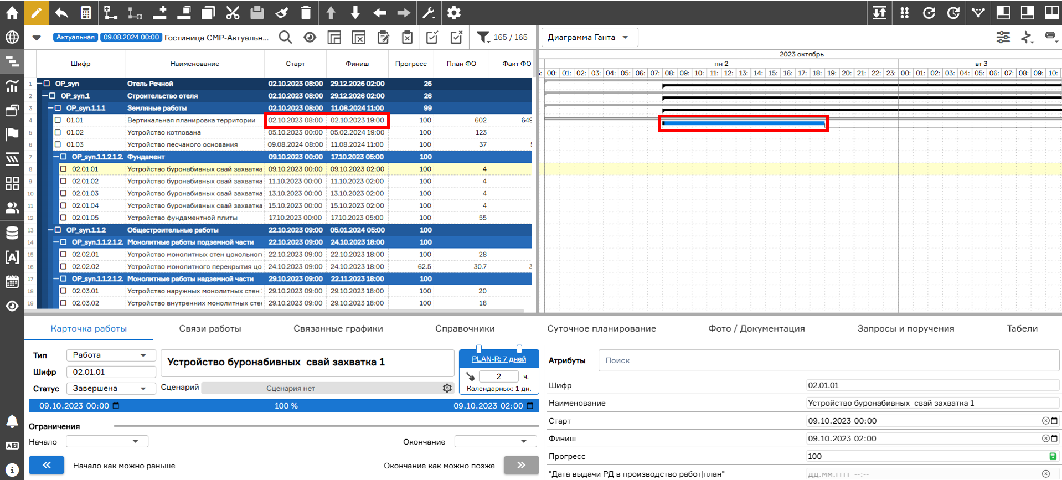Image resolution: width=1062 pixels, height=480 pixels.
Task: Collapse the OP_syn.1.1.2 Общестроительные работы node
Action: click(50, 230)
